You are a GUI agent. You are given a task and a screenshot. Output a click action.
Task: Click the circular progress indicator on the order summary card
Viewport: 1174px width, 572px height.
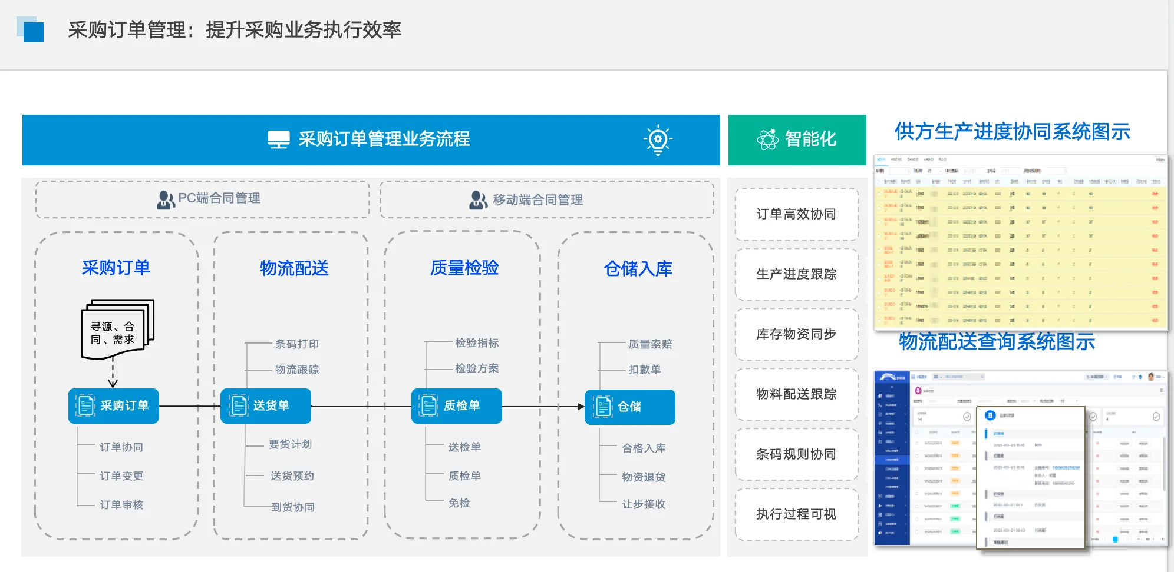[x=967, y=416]
